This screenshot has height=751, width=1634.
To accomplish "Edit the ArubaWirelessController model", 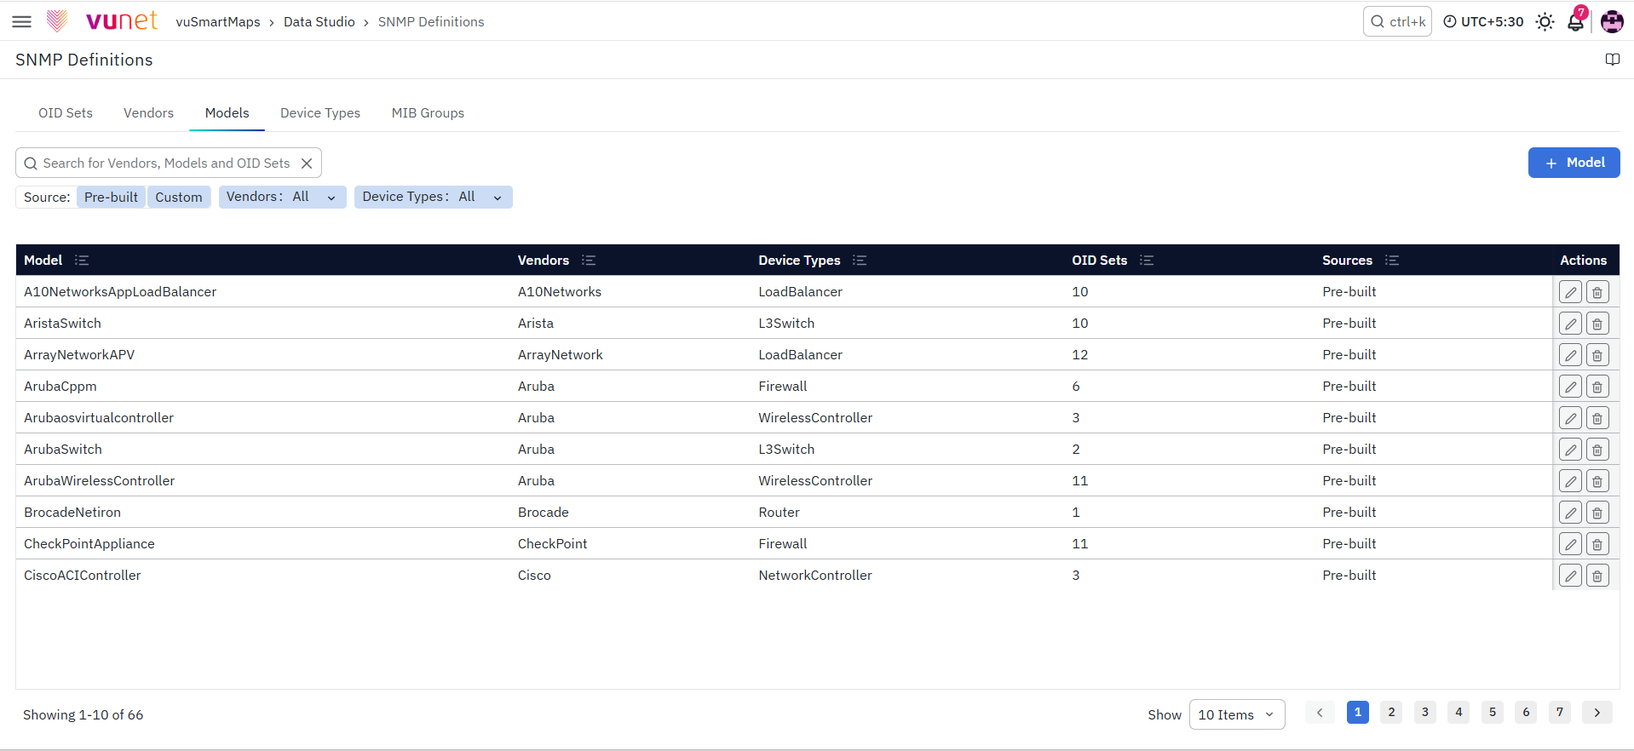I will [x=1570, y=481].
